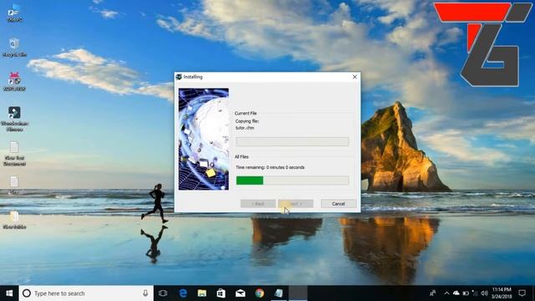The image size is (535, 301).
Task: Open the Windows Start menu
Action: tap(9, 293)
